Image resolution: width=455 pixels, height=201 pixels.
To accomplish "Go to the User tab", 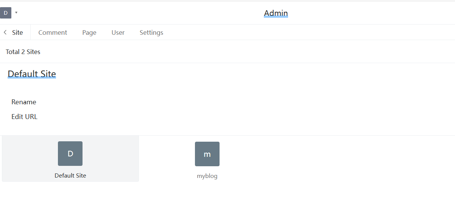I will point(118,32).
